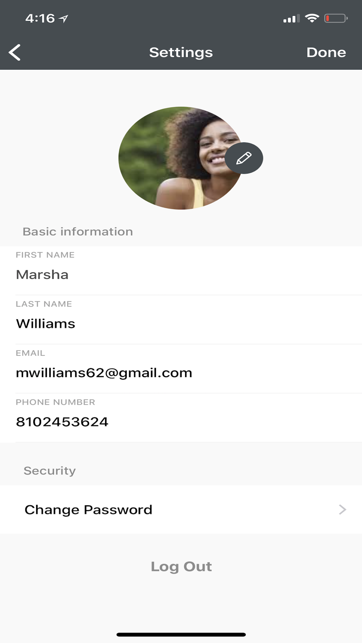Select the Change Password row

181,510
